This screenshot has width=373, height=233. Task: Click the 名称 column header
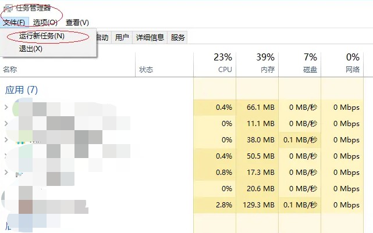[x=11, y=70]
